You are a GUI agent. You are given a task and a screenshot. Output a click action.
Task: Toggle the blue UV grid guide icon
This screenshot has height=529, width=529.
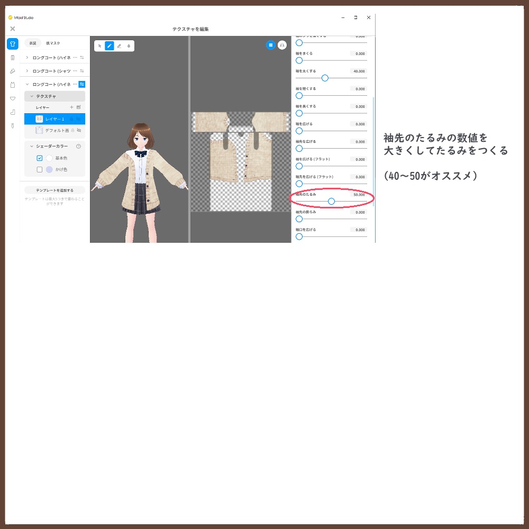coord(270,45)
